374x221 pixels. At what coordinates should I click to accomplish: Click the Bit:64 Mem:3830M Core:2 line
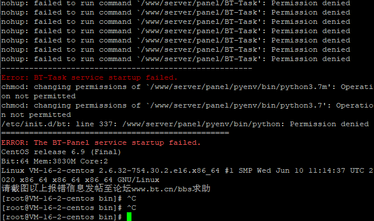(55, 161)
